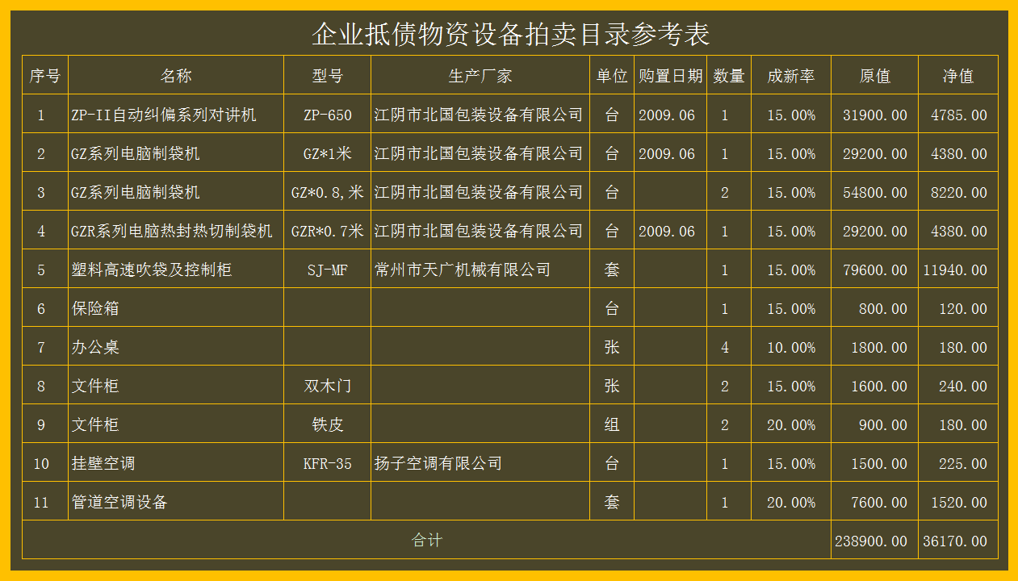Select the net value 1520.00 for 管道空调设备
This screenshot has width=1018, height=581.
tap(957, 502)
